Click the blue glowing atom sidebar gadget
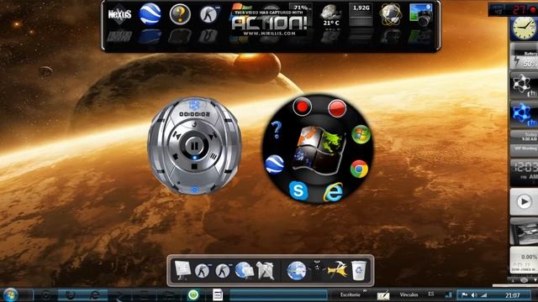This screenshot has width=538, height=302. tap(524, 114)
